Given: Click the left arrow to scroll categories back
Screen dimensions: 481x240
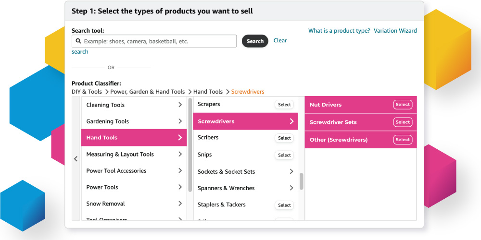Looking at the screenshot, I should pyautogui.click(x=76, y=159).
